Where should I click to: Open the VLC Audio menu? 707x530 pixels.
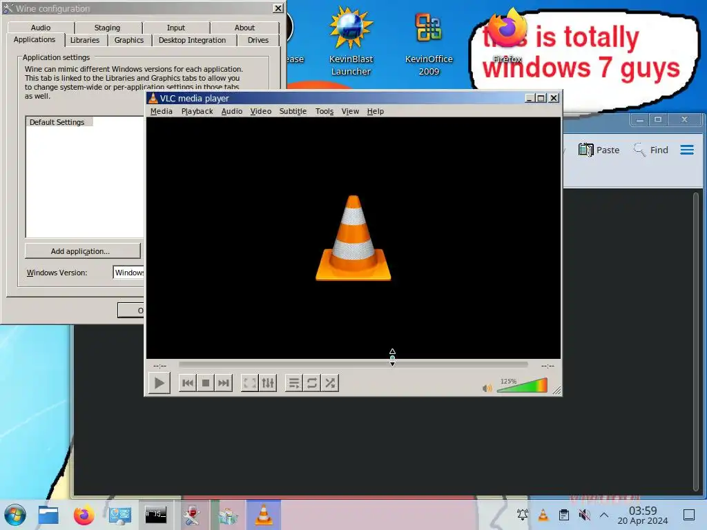point(232,111)
